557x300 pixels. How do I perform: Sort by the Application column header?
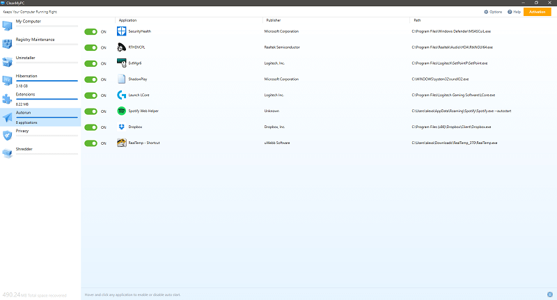(x=127, y=20)
